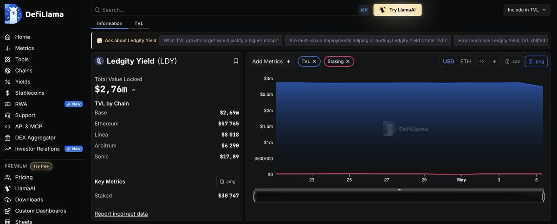Open the Home sidebar icon

(x=7, y=37)
